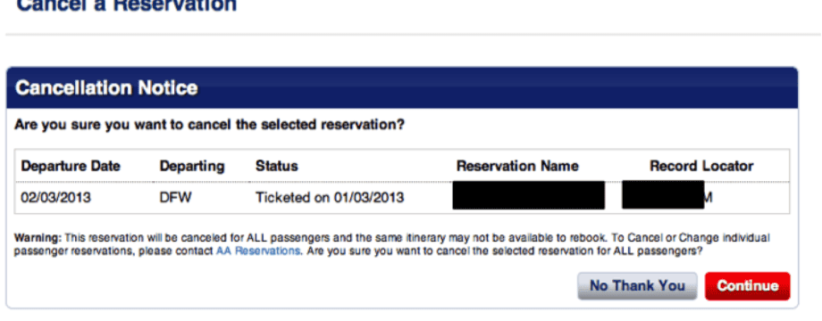Select the Reservation Name column header
The width and height of the screenshot is (822, 321).
[x=517, y=166]
